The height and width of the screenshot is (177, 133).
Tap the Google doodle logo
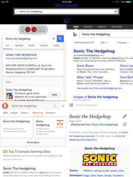tap(33, 29)
